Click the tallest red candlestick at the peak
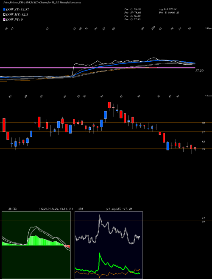 click(x=109, y=105)
